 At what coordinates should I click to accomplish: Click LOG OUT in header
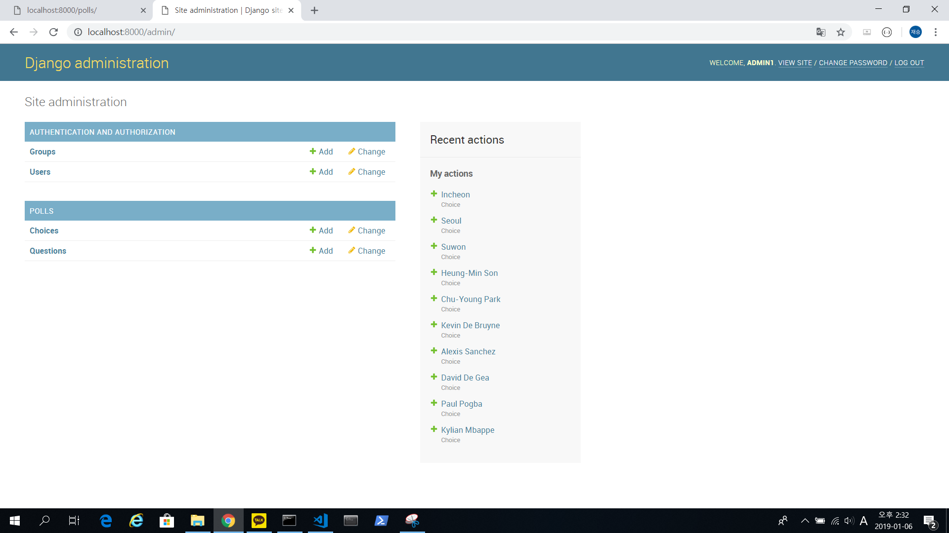click(x=909, y=63)
